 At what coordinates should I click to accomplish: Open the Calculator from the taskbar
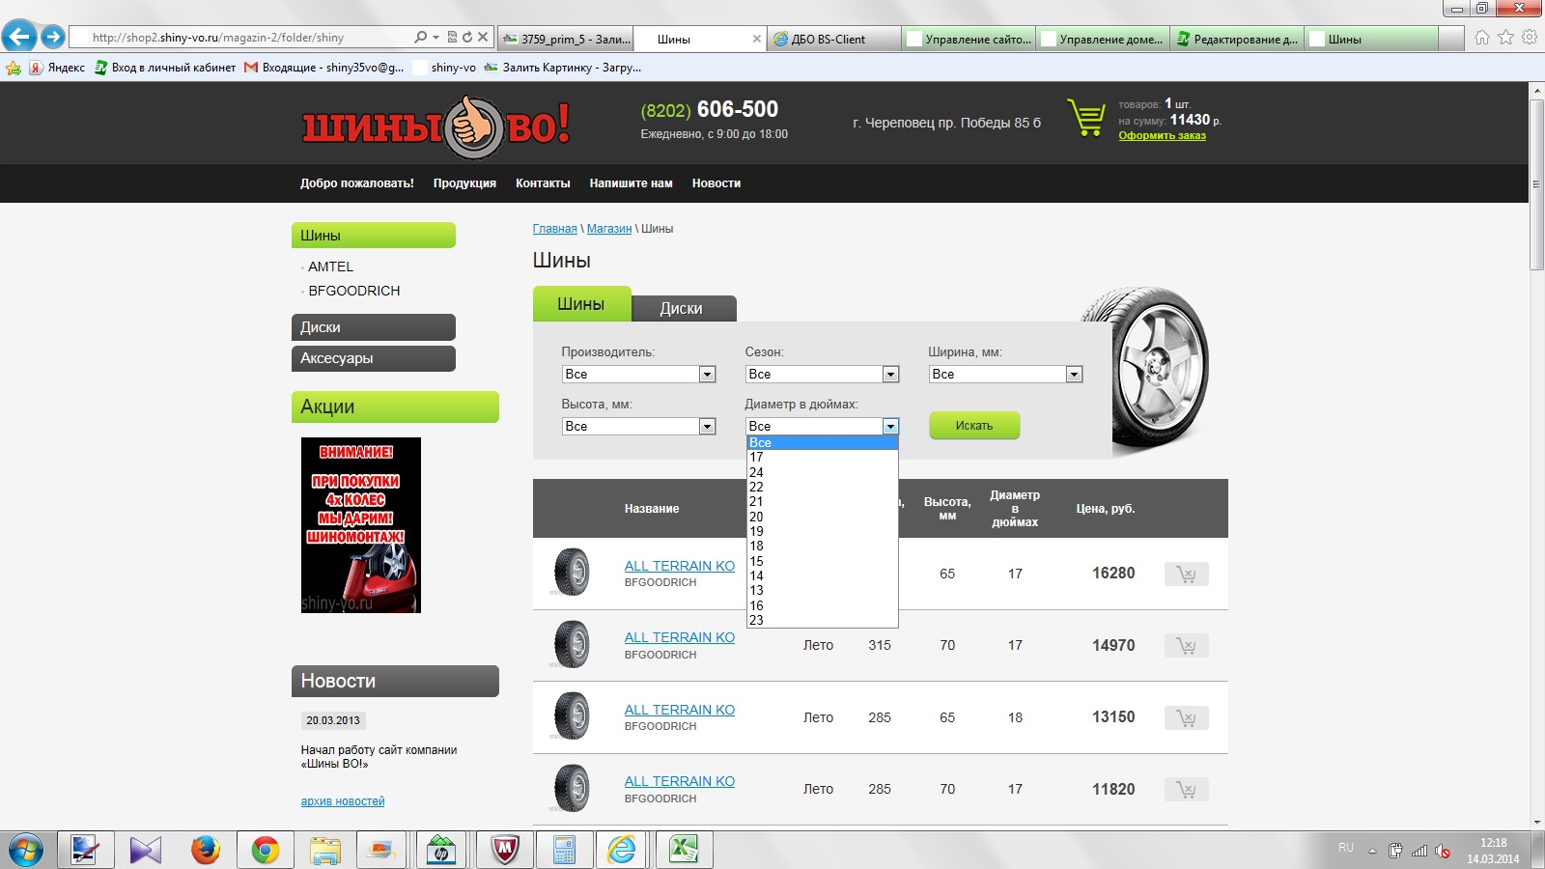[564, 850]
